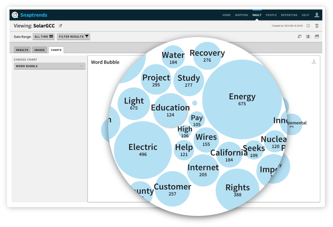Open the REPORTING page from the navbar
The width and height of the screenshot is (333, 227).
click(289, 15)
